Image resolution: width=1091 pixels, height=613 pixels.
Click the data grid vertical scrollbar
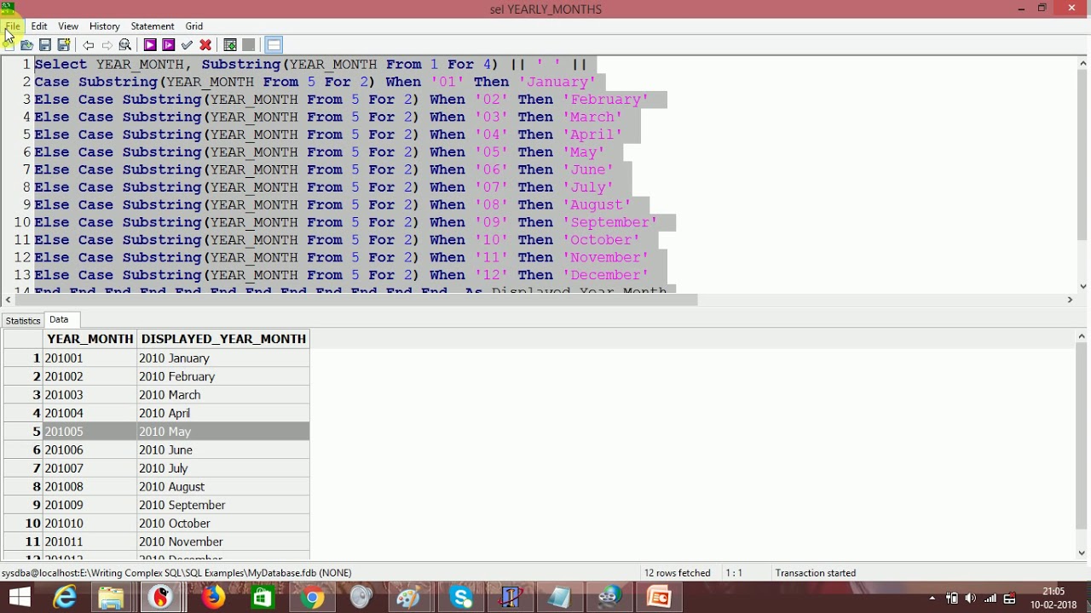[1083, 443]
